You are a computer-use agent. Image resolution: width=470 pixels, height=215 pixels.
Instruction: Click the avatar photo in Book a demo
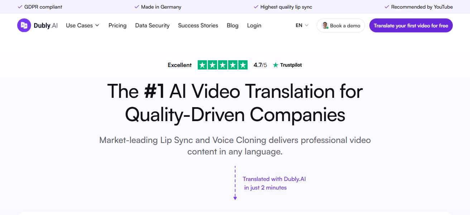pyautogui.click(x=325, y=25)
